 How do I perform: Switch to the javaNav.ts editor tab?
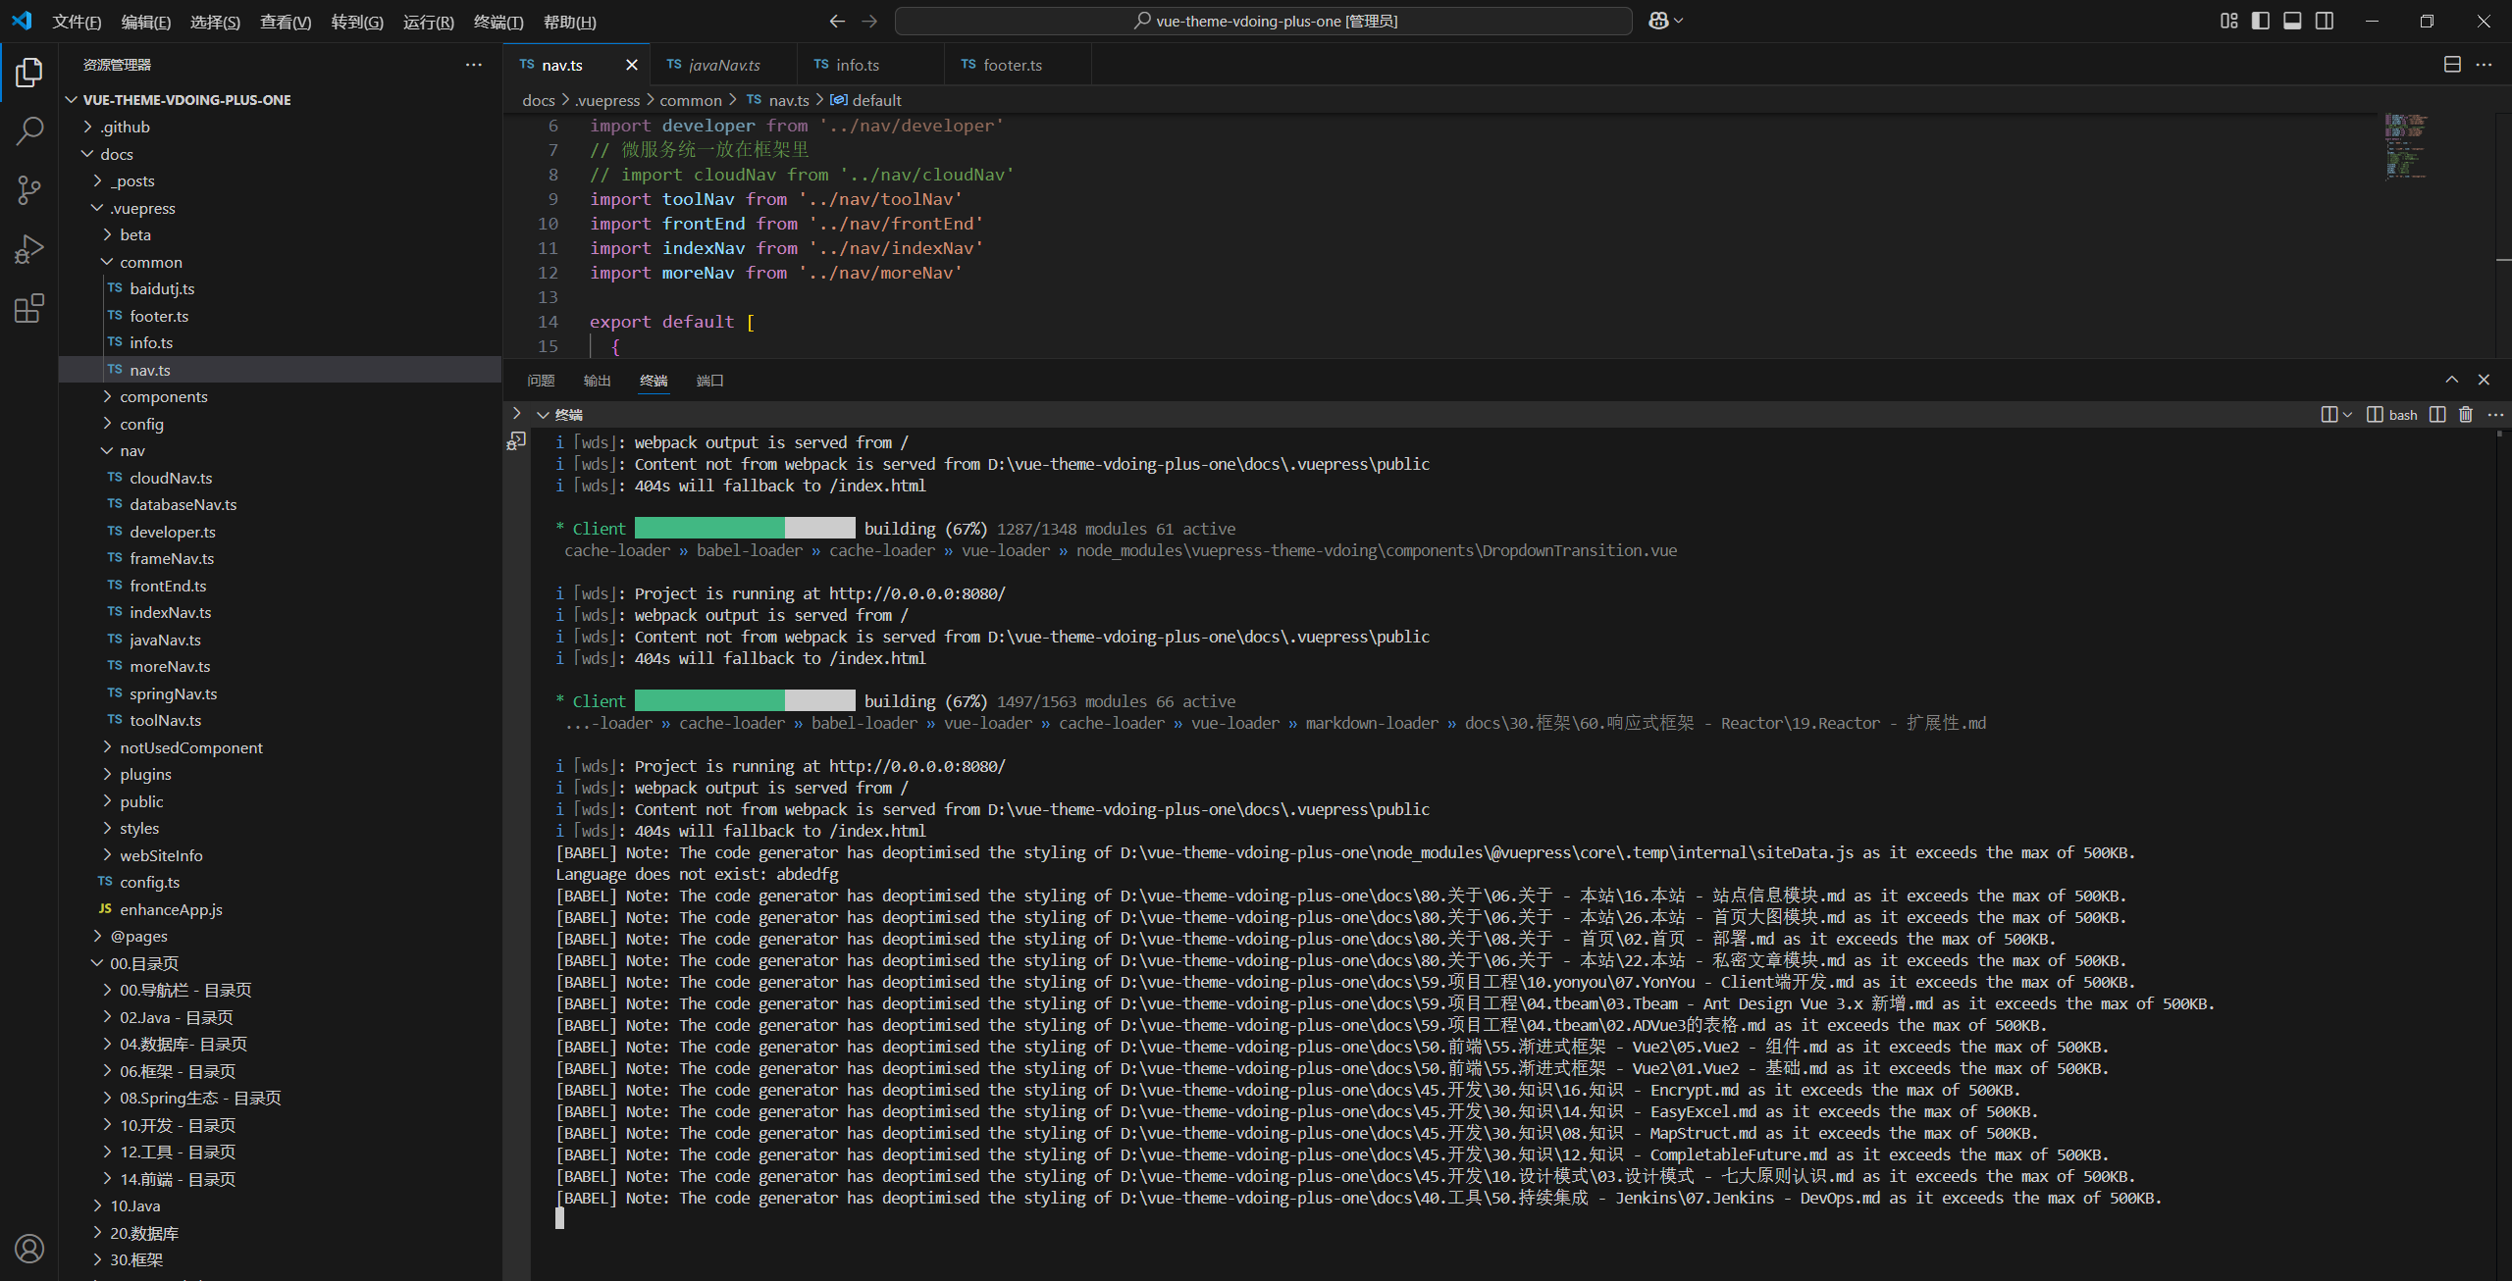[724, 65]
